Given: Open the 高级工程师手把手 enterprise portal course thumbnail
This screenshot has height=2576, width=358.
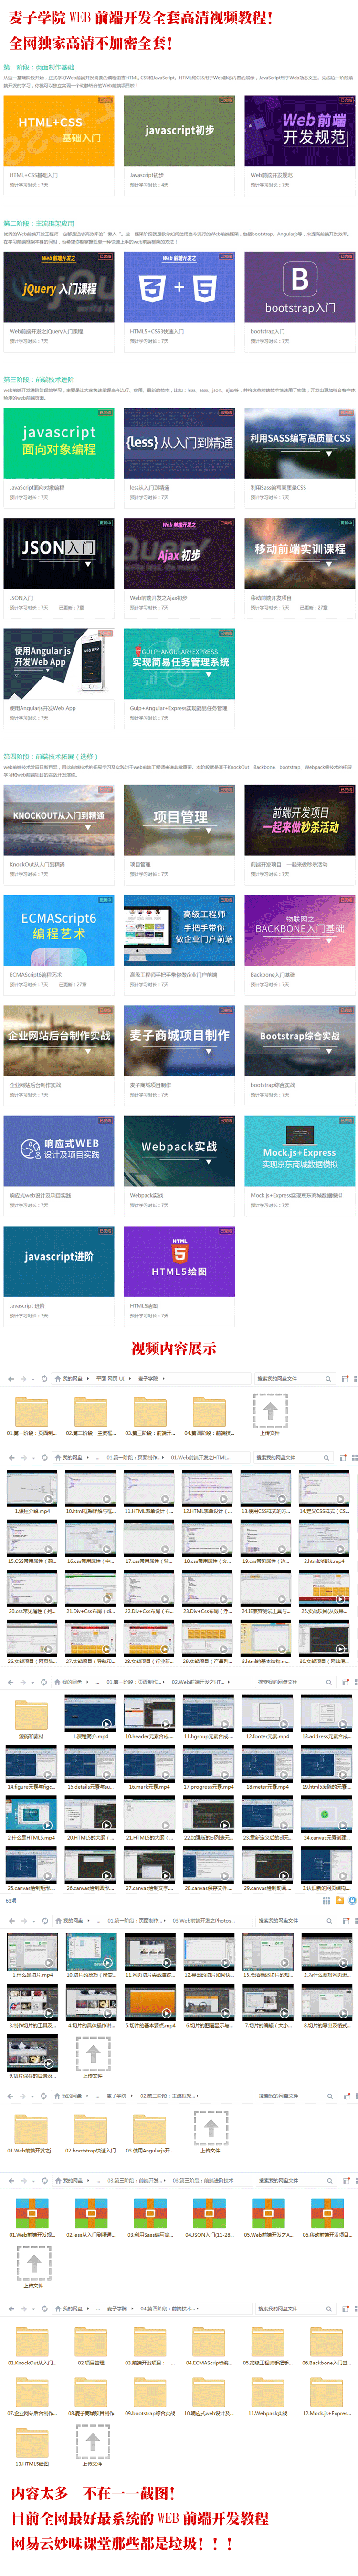Looking at the screenshot, I should point(179,929).
